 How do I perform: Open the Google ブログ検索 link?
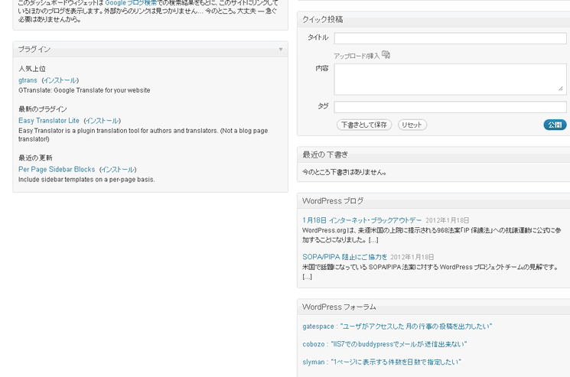pos(131,3)
